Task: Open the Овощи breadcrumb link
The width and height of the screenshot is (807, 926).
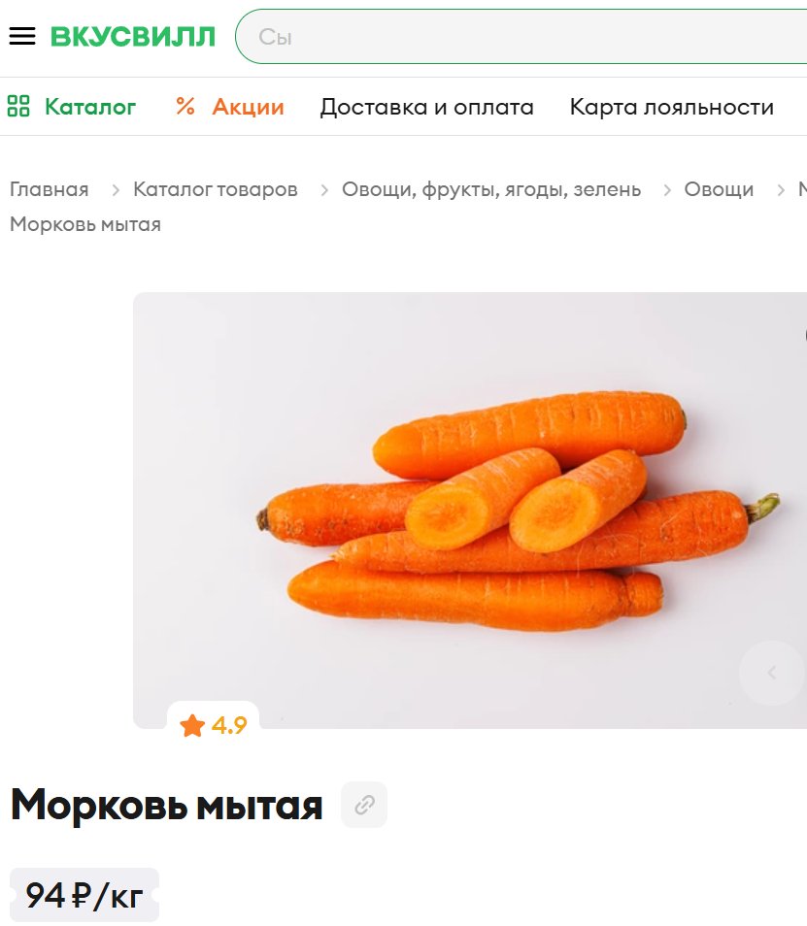Action: tap(719, 189)
